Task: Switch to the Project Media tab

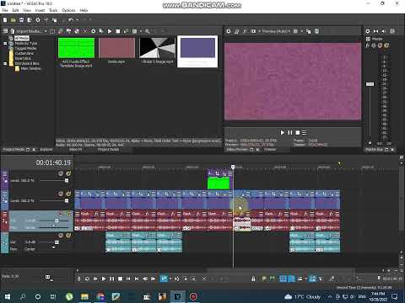Action: (x=13, y=150)
